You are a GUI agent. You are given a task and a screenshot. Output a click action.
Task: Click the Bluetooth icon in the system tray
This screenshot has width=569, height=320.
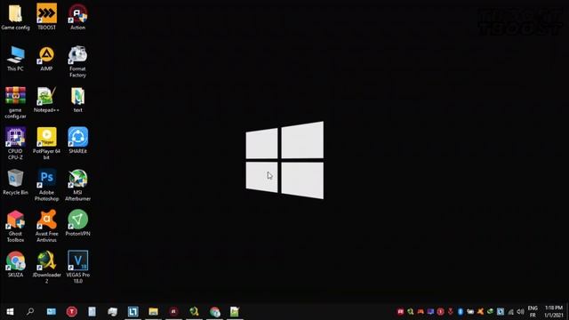(461, 312)
